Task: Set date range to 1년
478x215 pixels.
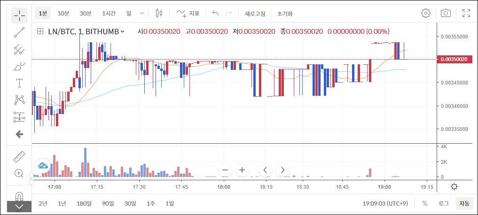Action: coord(62,203)
